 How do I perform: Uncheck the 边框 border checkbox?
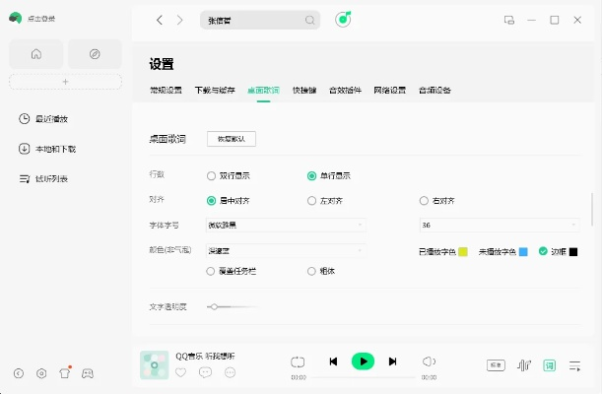pyautogui.click(x=543, y=251)
